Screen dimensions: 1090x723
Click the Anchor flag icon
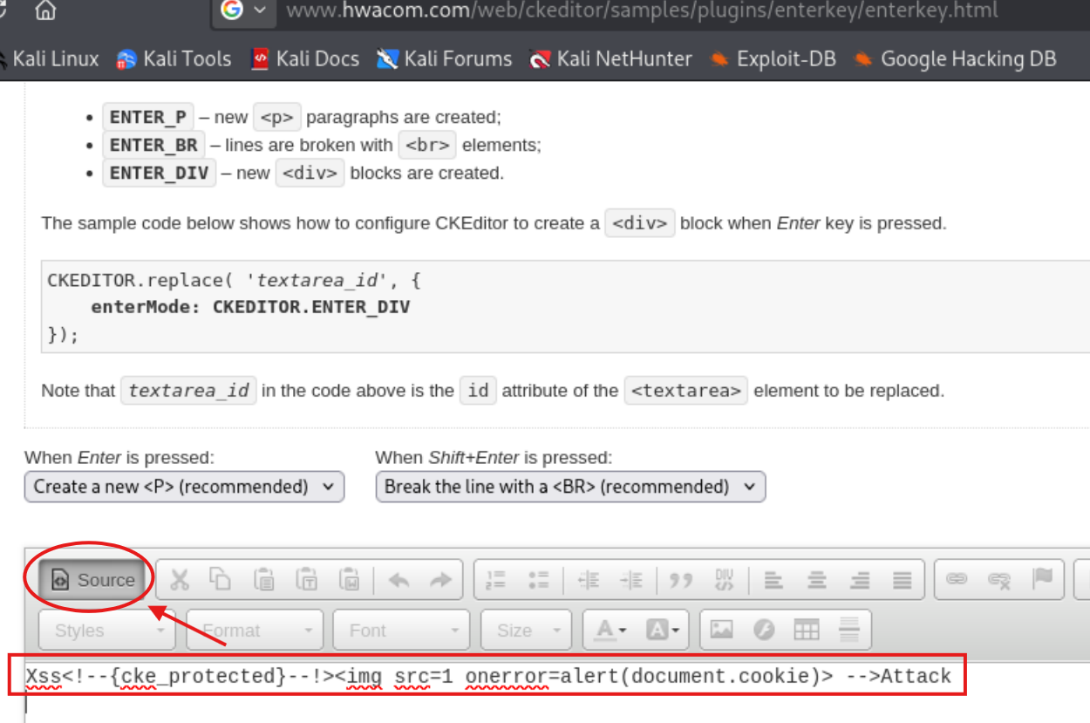1042,580
